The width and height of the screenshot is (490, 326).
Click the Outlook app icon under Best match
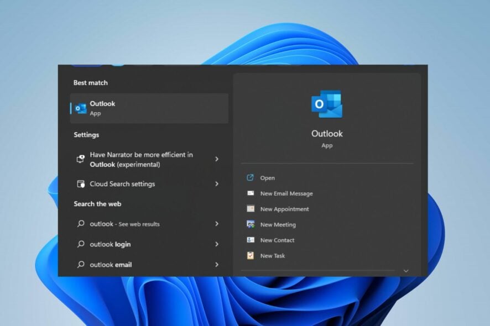click(79, 108)
